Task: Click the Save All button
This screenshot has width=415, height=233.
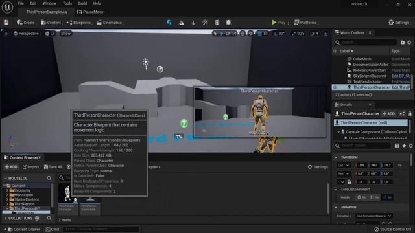Action: tap(53, 167)
